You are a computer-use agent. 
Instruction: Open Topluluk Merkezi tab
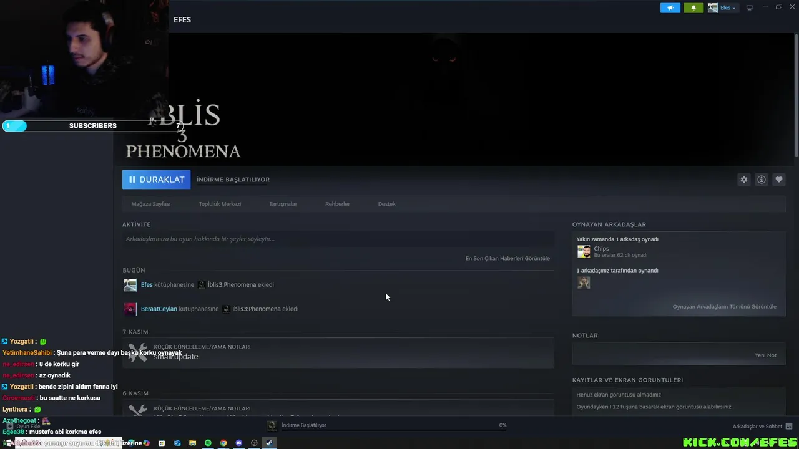coord(220,204)
